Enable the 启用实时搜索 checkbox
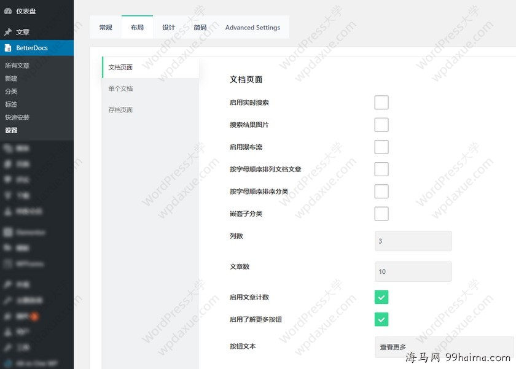The image size is (516, 369). 381,103
